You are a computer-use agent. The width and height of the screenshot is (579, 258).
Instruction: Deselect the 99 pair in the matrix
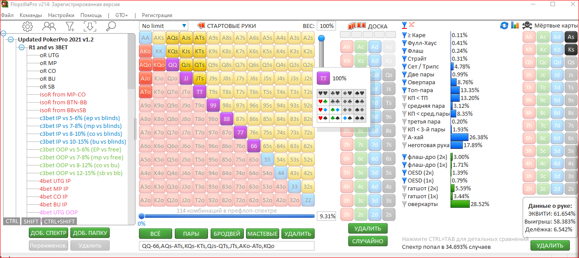pos(213,106)
